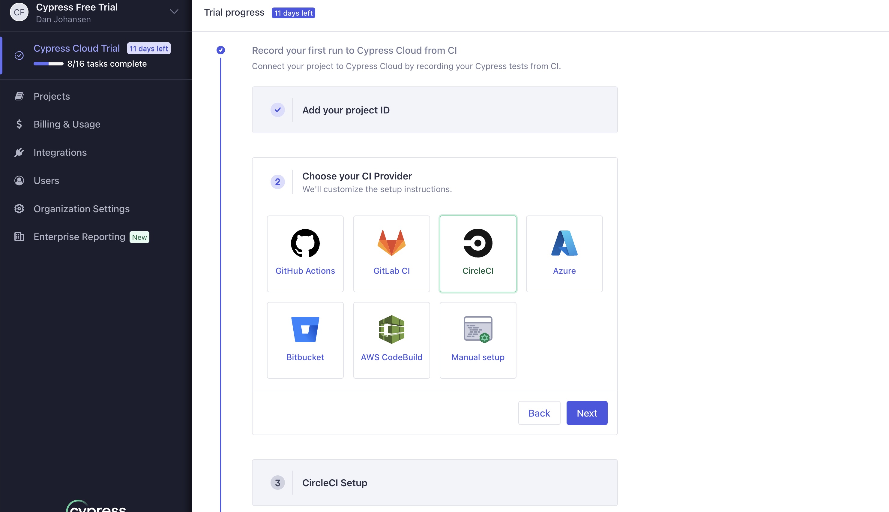The width and height of the screenshot is (889, 512).
Task: Click the Back button
Action: (x=539, y=413)
